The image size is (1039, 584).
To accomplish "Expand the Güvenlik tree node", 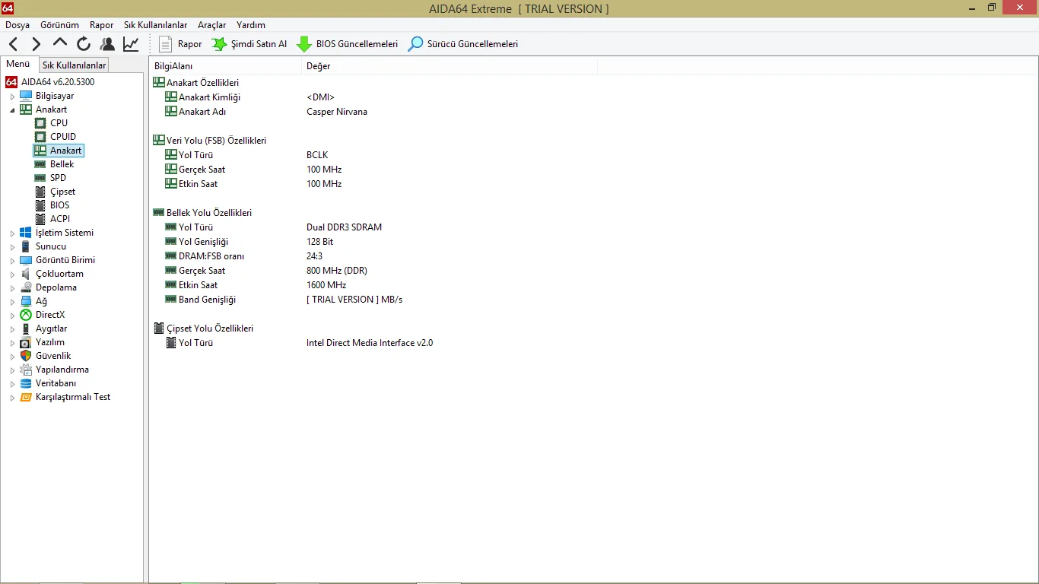I will tap(13, 357).
